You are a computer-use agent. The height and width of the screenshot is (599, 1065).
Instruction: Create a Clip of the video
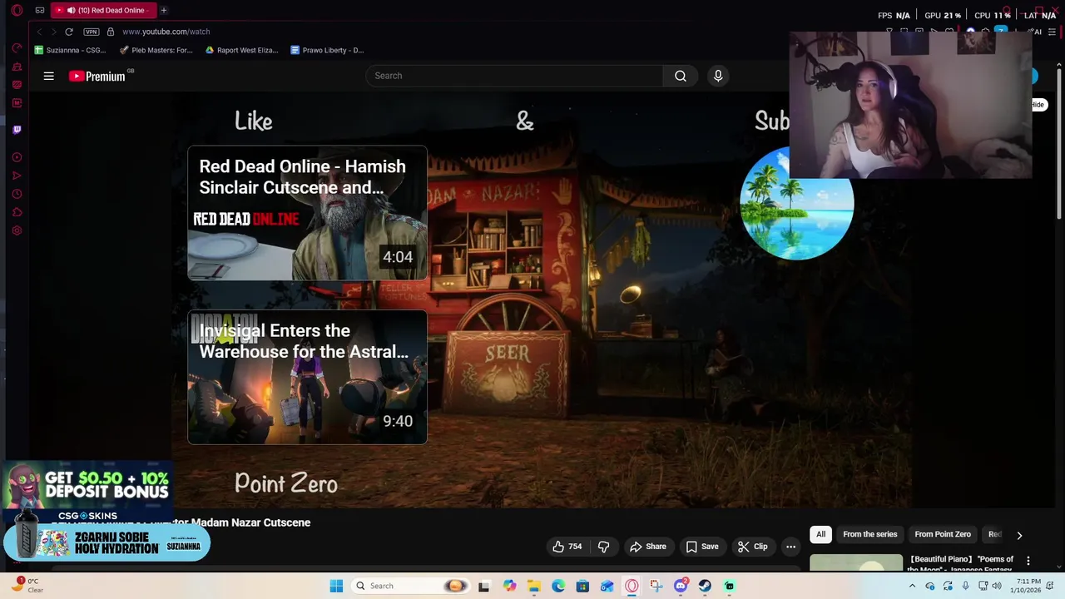(752, 547)
